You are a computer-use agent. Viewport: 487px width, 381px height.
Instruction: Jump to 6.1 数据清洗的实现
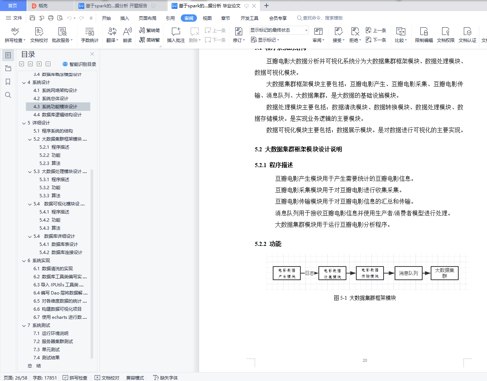53,269
